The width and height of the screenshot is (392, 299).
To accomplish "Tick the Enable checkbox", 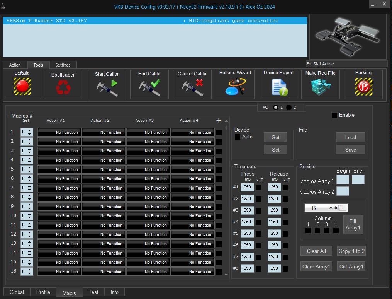I will pos(334,115).
